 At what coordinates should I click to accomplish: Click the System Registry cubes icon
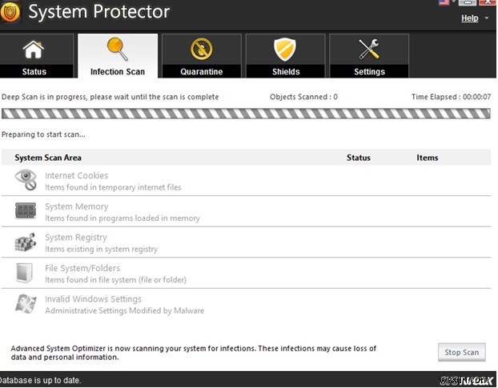(26, 242)
